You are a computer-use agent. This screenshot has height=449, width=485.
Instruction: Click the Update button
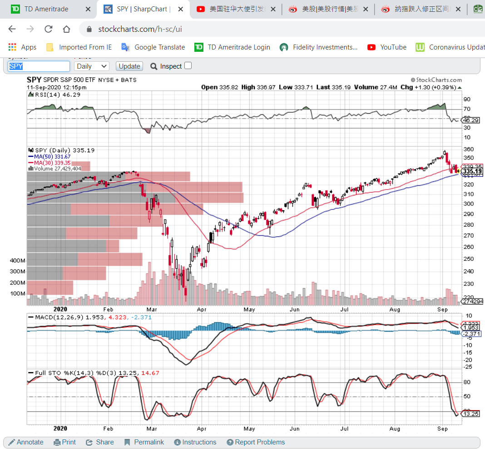pos(129,66)
